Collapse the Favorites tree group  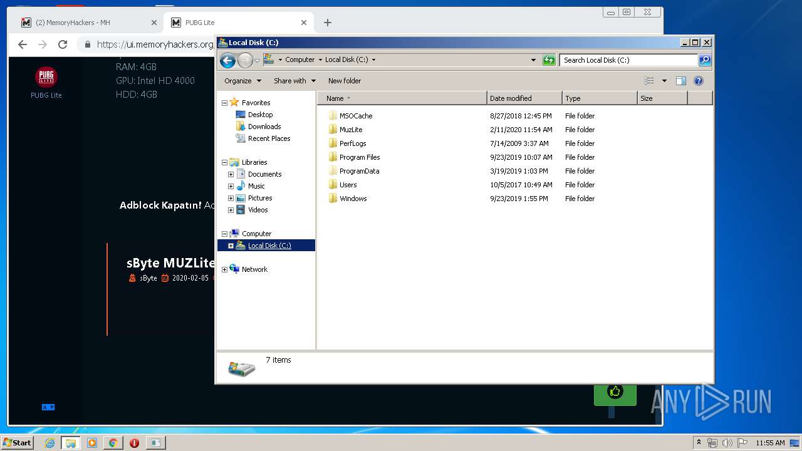224,103
